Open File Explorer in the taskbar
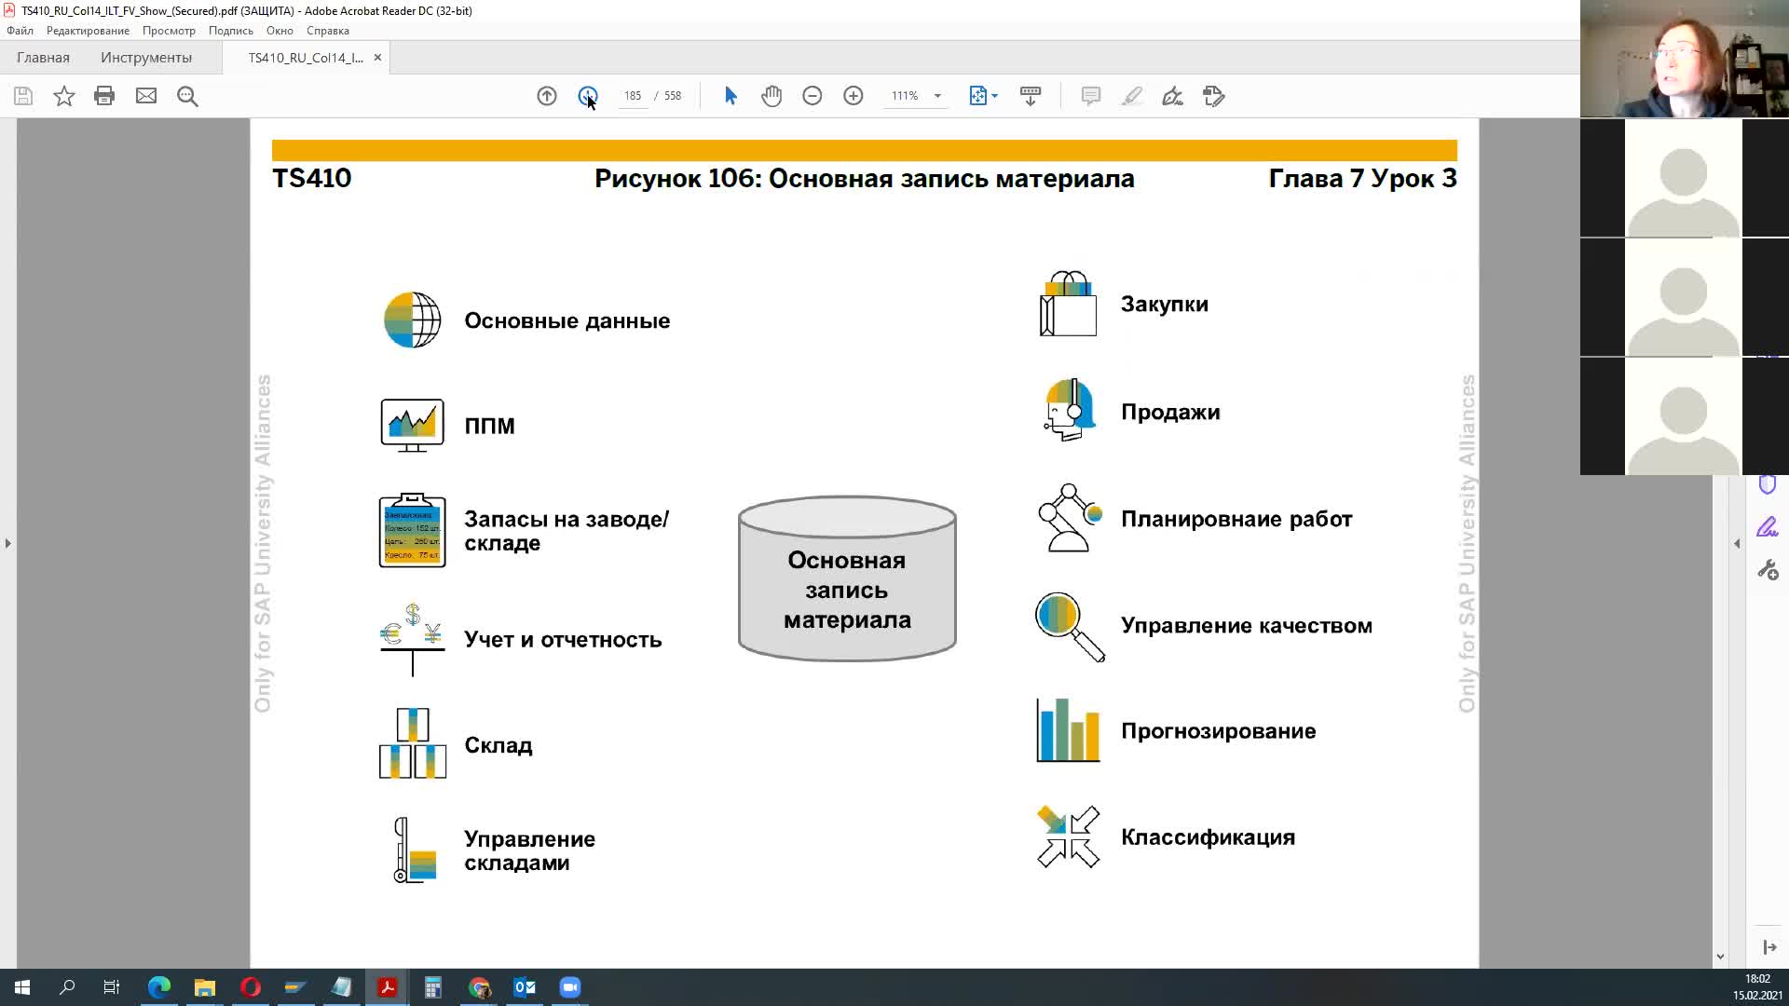Image resolution: width=1789 pixels, height=1006 pixels. click(x=205, y=987)
